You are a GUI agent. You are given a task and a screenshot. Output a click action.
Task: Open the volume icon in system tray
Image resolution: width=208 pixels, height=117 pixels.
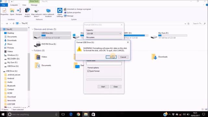[184, 114]
